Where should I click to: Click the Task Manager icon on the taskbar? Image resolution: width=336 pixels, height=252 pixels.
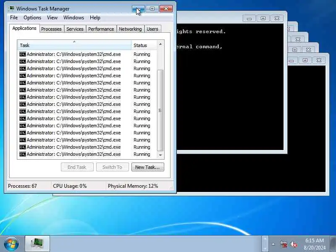[x=37, y=244]
